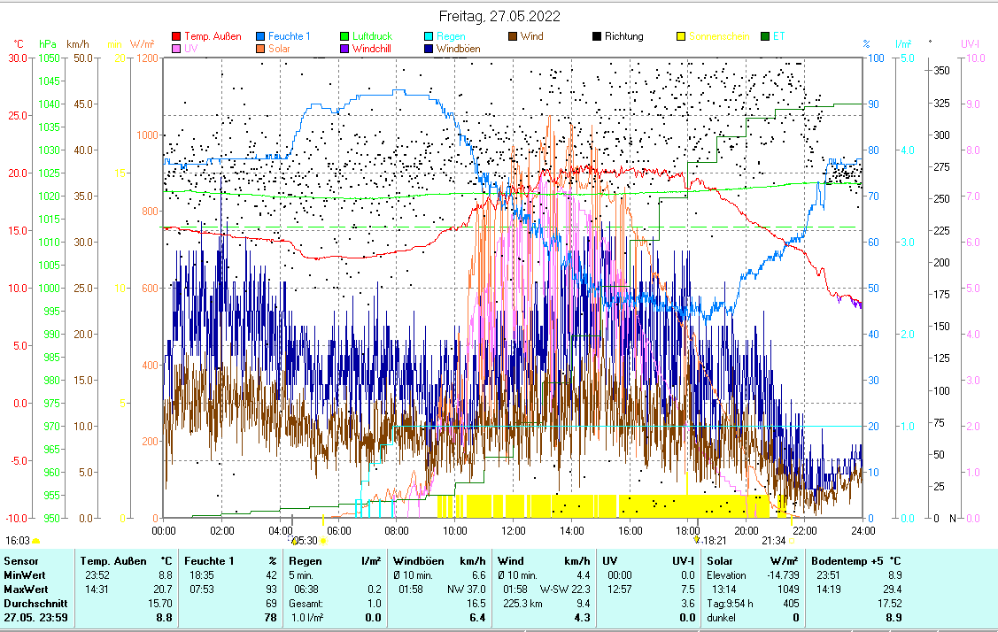Click the Temp. Außen maximum value 20.7
This screenshot has height=632, width=998.
coord(162,590)
